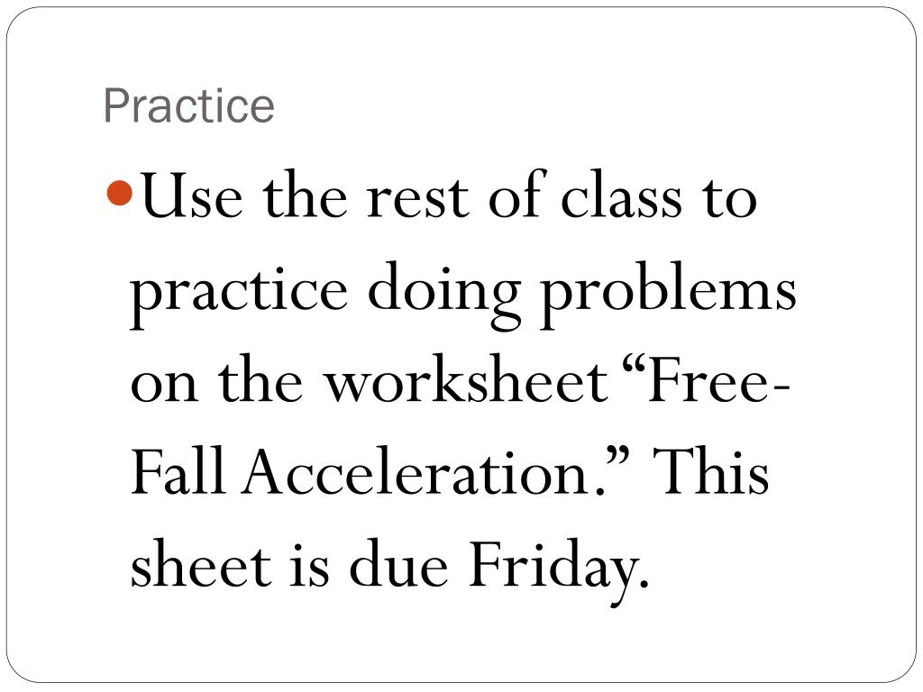Select the word 'Fall' in fourth line
This screenshot has height=692, width=923.
point(178,470)
